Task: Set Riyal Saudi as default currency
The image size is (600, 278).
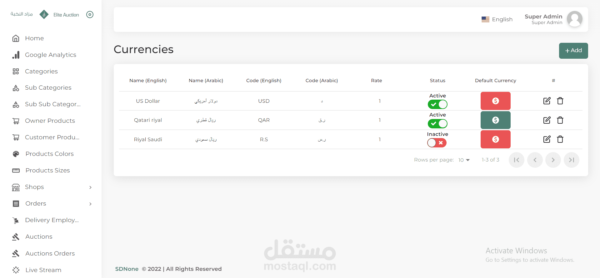Action: (495, 139)
